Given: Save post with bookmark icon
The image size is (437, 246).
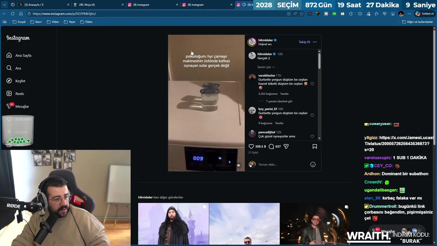Looking at the screenshot, I should pos(315,147).
